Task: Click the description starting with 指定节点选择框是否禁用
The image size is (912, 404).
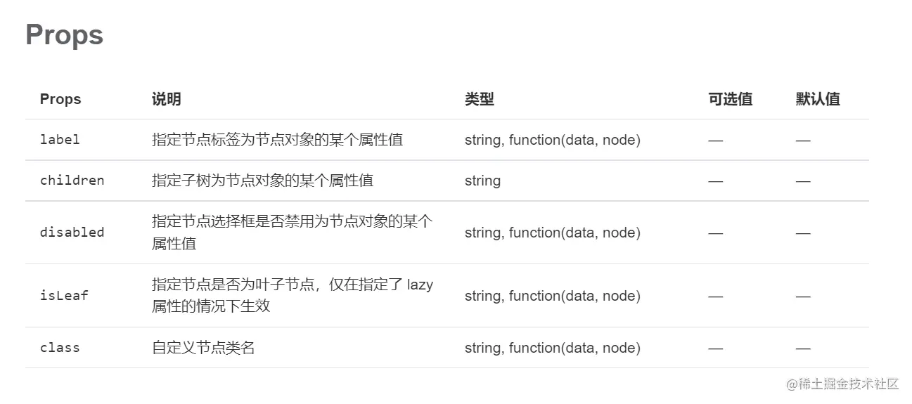Action: tap(293, 233)
